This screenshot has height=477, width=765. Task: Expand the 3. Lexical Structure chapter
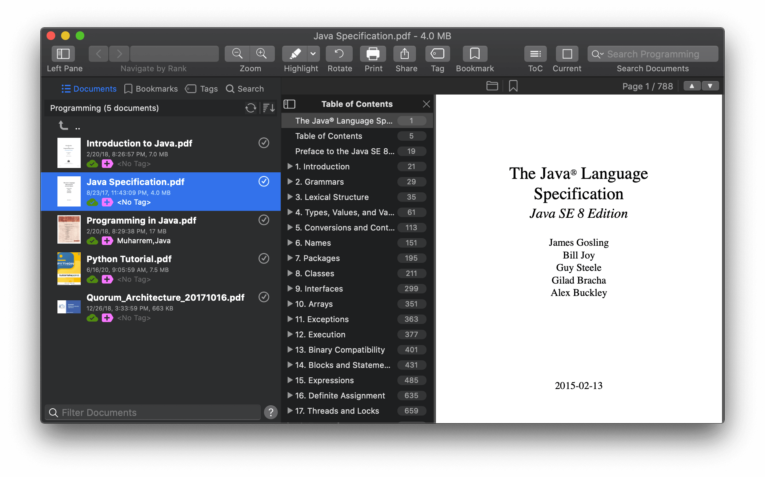[290, 197]
